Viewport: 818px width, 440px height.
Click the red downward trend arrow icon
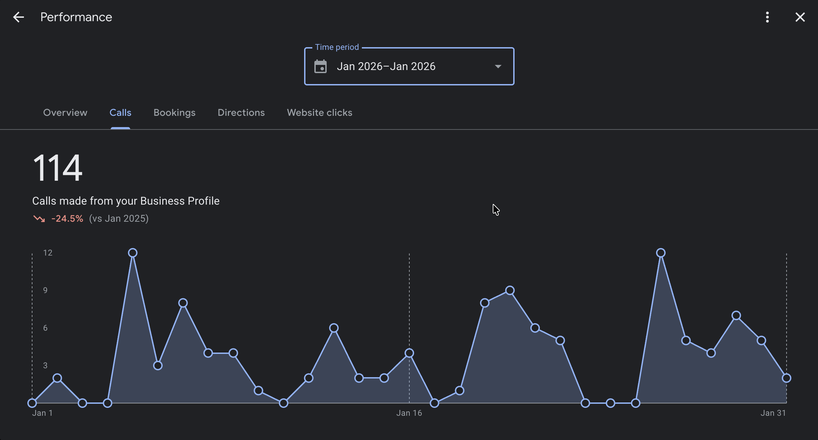point(39,219)
